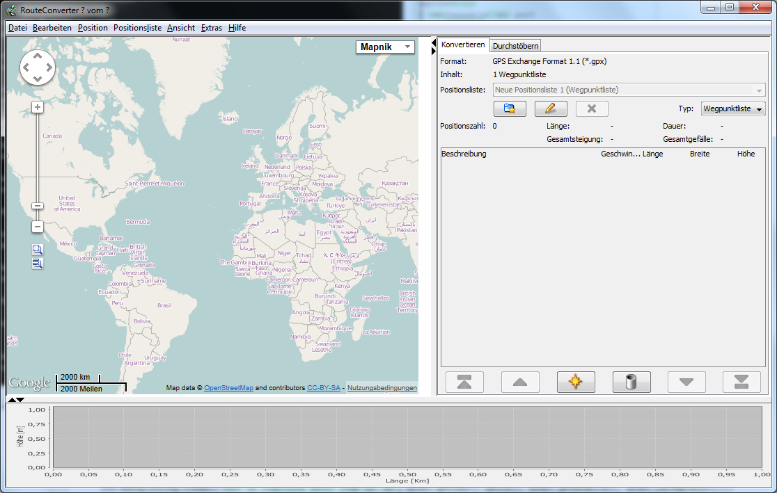Image resolution: width=777 pixels, height=493 pixels.
Task: Switch to the Durchstöbern tab
Action: [x=515, y=46]
